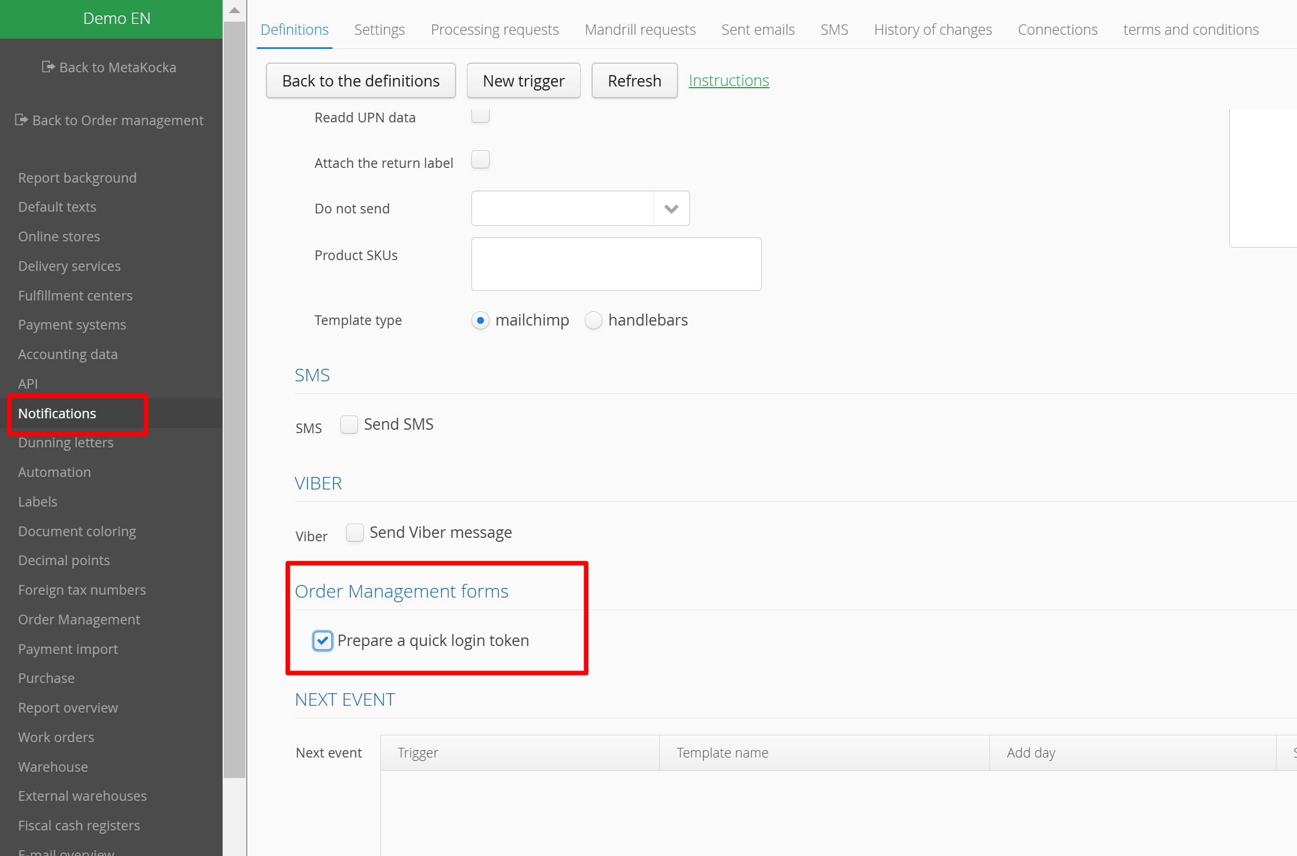Enable the Send Viber message checkbox

pos(355,533)
